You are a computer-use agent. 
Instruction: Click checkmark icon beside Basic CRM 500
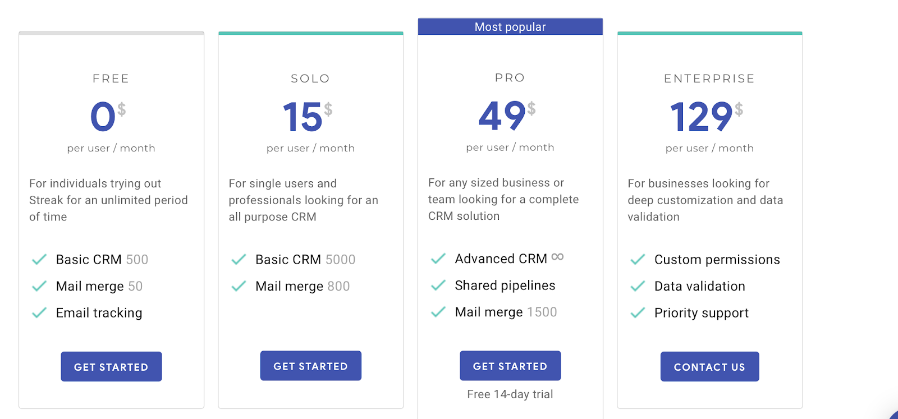click(x=39, y=260)
